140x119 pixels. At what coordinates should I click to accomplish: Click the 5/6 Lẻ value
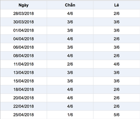[117, 115]
